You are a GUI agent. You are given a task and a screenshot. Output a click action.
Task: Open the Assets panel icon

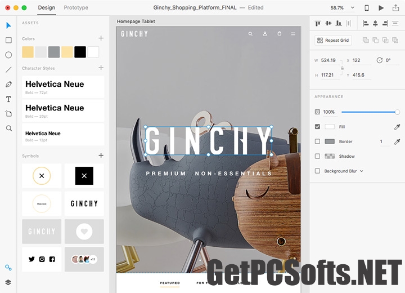pos(8,268)
